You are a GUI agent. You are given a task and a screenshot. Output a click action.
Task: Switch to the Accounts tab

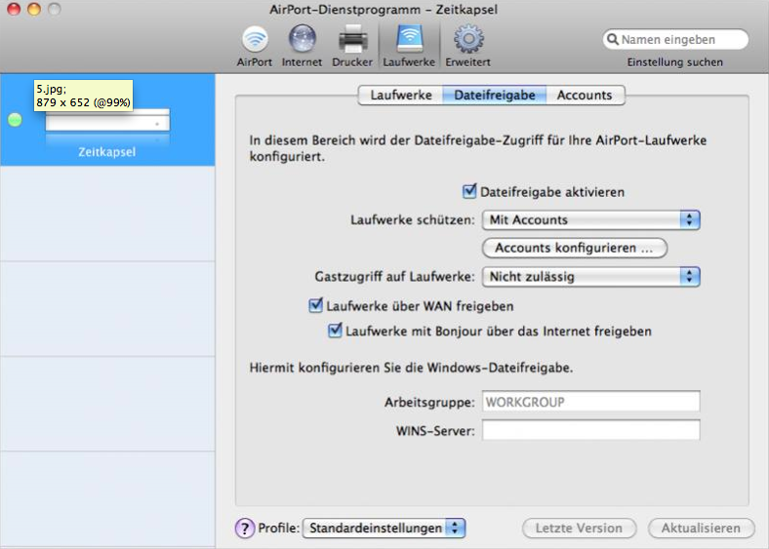tap(585, 95)
